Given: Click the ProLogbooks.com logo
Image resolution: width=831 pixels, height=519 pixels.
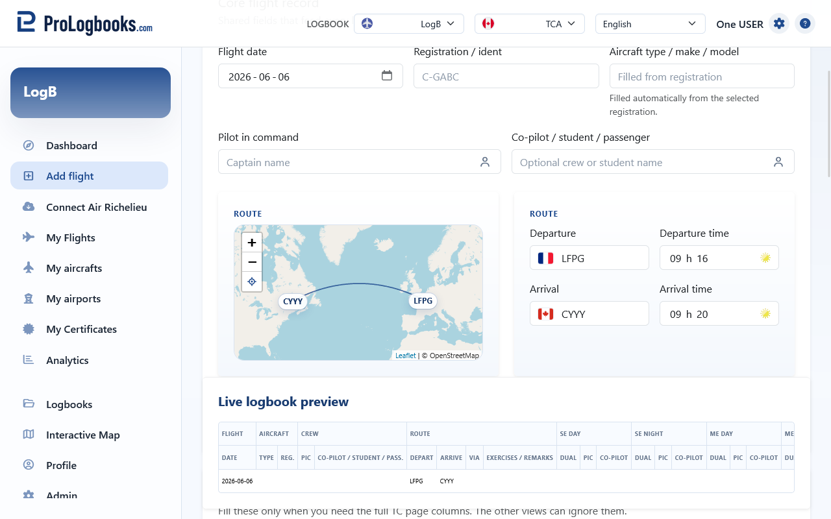Looking at the screenshot, I should (84, 23).
